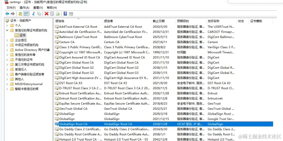Click the forward arrow toolbar icon
Screen dimensions: 283x141
13,14
